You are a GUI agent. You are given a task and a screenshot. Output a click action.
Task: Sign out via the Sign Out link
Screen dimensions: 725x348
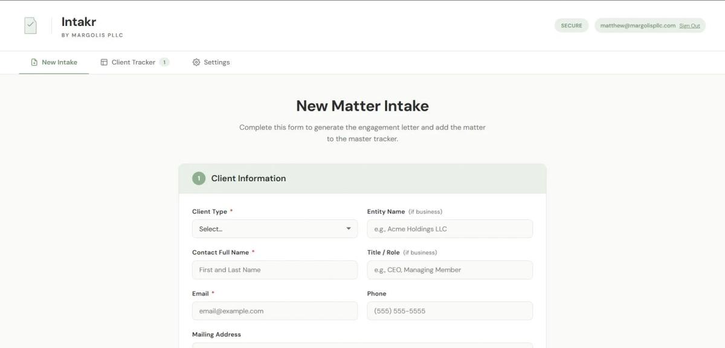(x=689, y=26)
